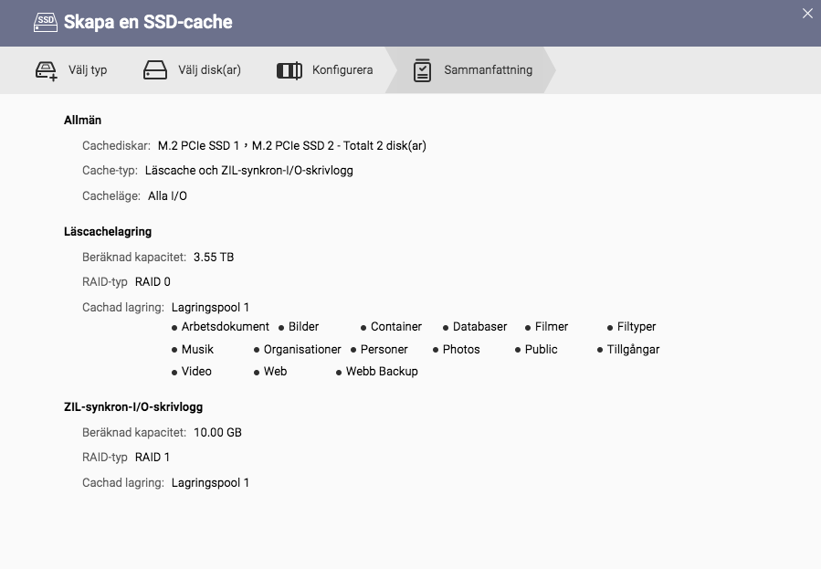Click the Sammanfattning checklist icon
The image size is (821, 569).
[x=422, y=70]
